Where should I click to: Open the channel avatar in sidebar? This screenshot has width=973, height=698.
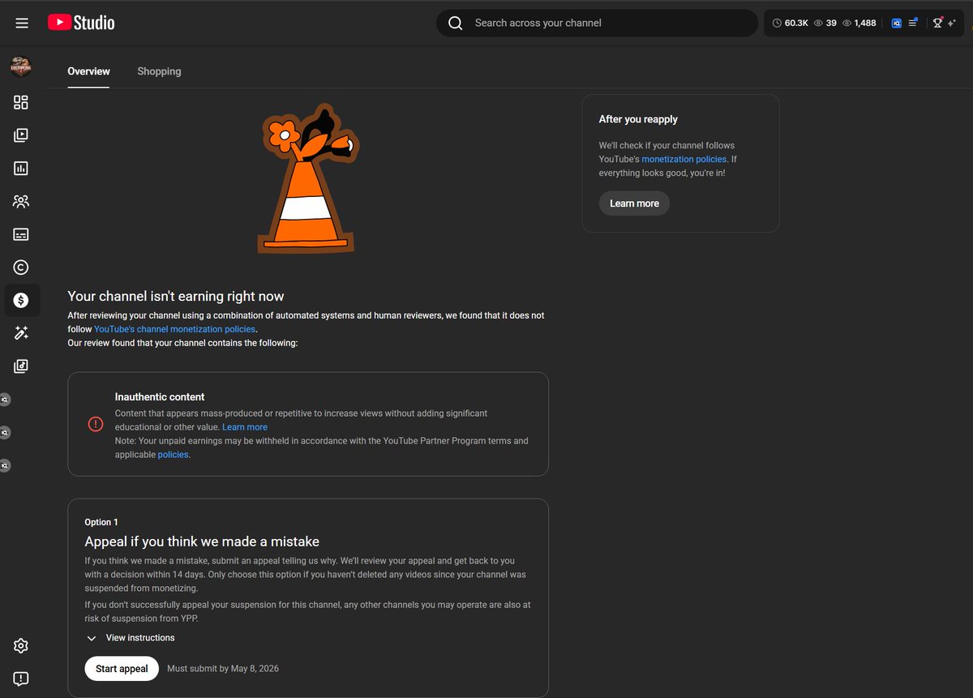pos(21,67)
